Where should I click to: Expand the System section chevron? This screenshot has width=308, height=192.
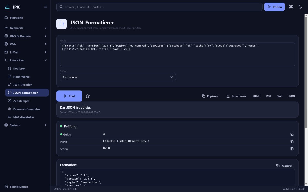[46, 125]
